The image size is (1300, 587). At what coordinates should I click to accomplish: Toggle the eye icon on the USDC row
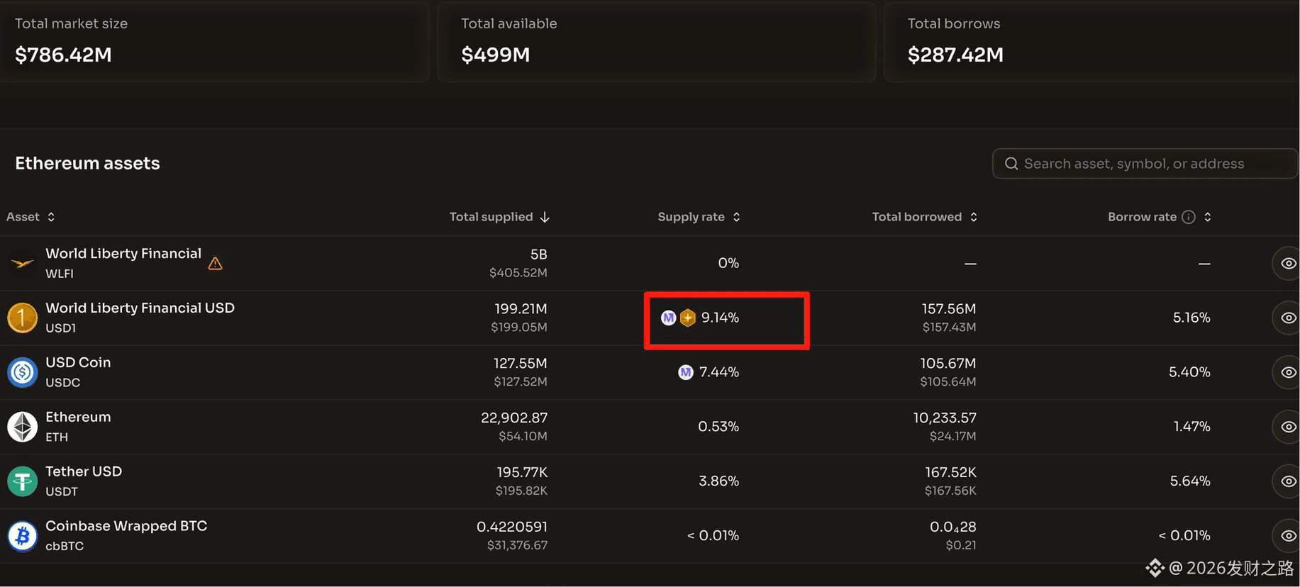point(1288,372)
